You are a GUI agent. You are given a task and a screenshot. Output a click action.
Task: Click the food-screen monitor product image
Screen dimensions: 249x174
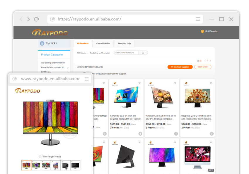pyautogui.click(x=162, y=97)
